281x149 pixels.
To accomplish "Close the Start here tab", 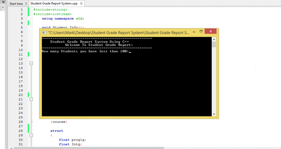I will 26,4.
